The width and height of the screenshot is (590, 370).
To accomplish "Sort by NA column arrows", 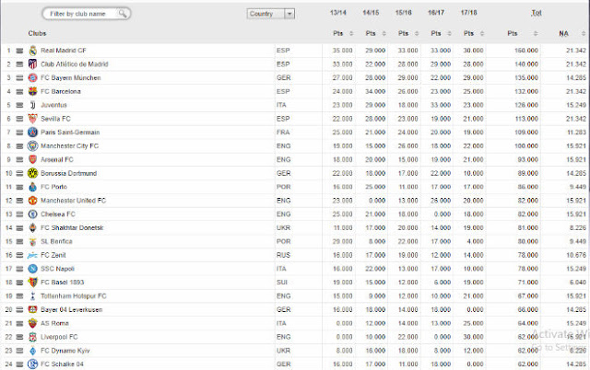I will 584,33.
